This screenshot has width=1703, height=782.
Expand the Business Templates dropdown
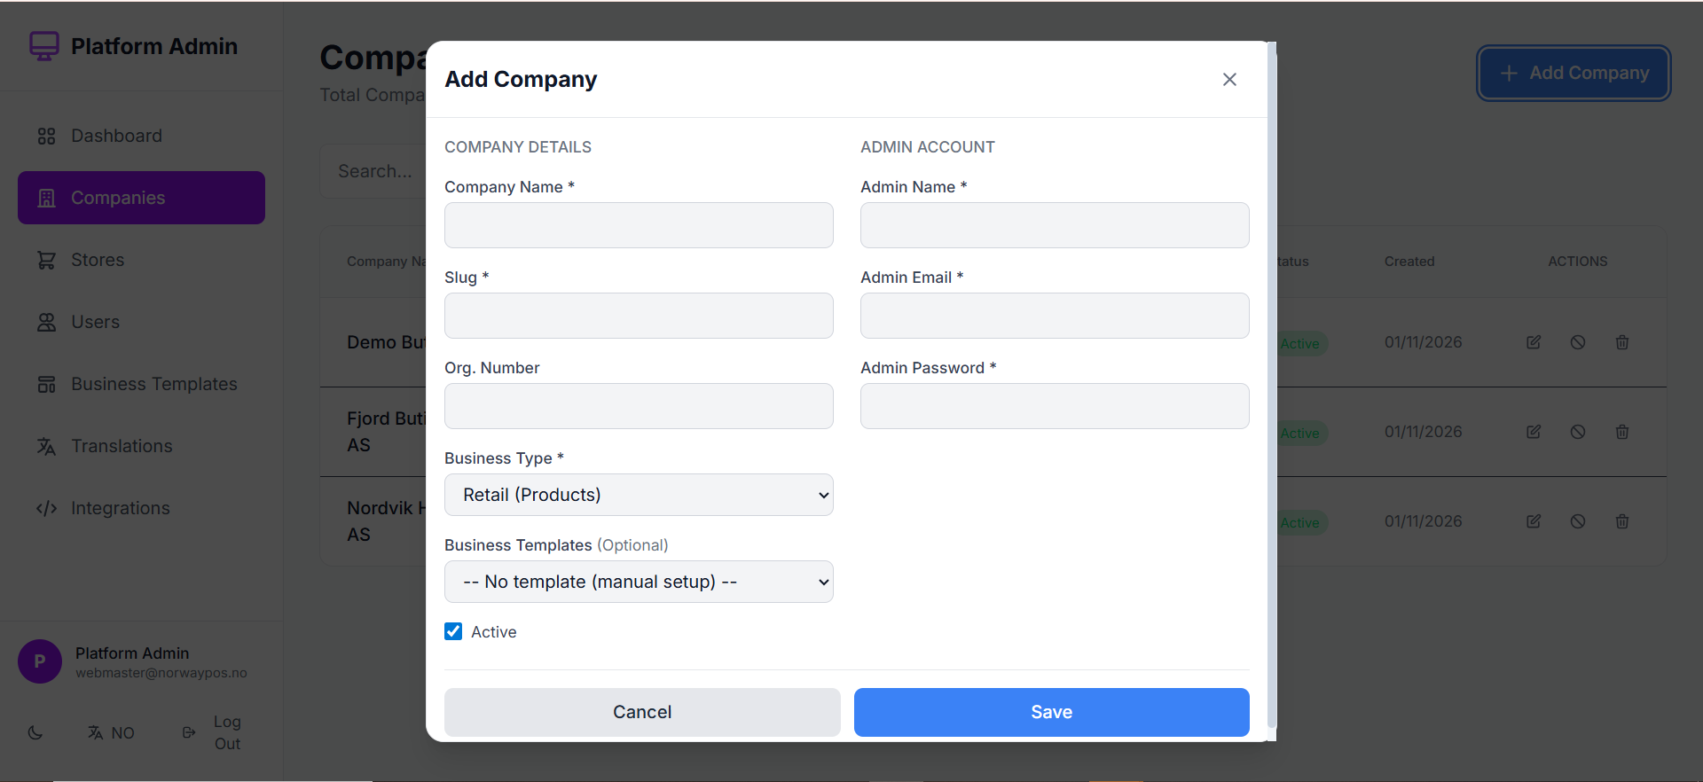[639, 582]
